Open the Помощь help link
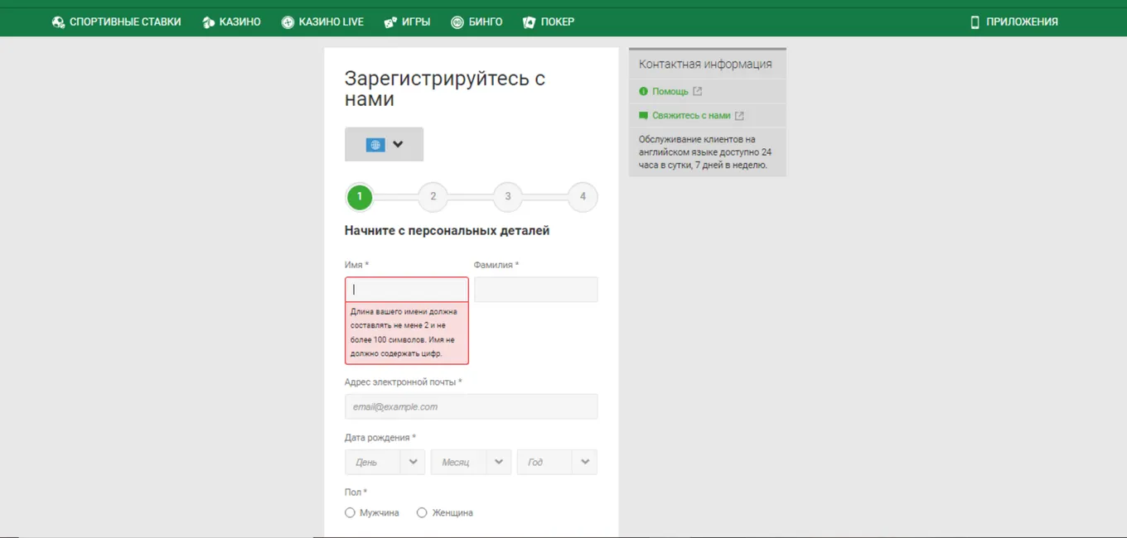 click(x=670, y=92)
